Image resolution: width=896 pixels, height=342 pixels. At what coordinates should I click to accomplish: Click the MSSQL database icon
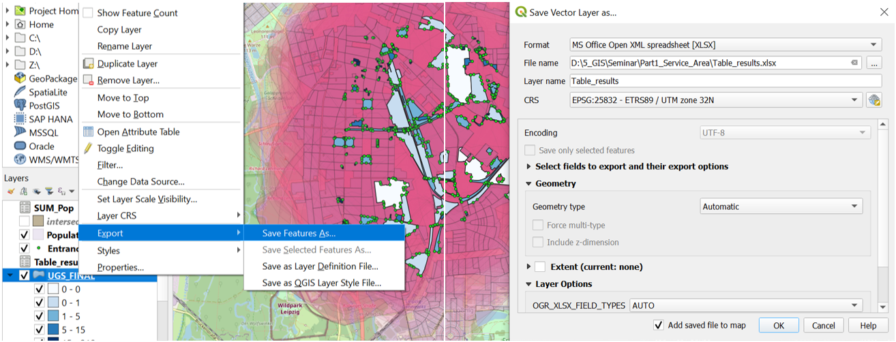(20, 133)
